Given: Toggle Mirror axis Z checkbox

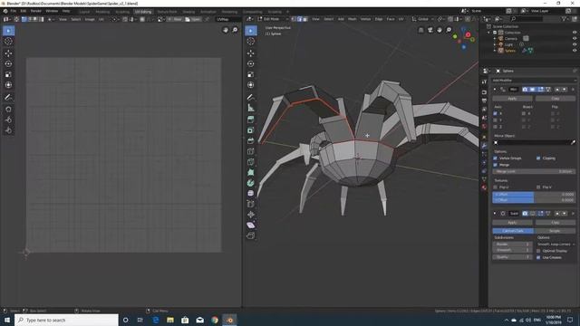Looking at the screenshot, I should coord(496,127).
